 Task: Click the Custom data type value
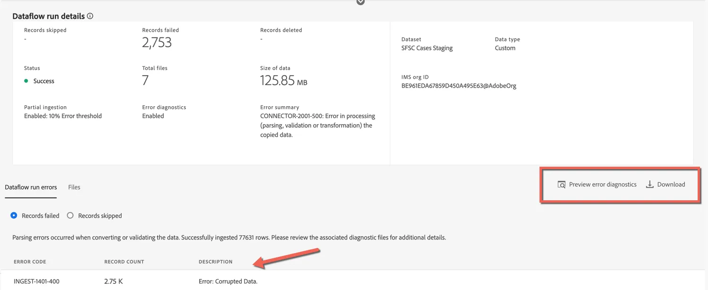(x=505, y=48)
